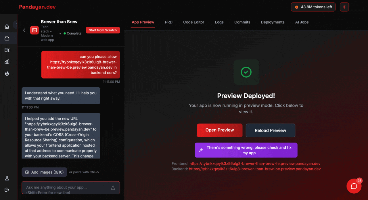The height and width of the screenshot is (200, 368).
Task: View analytics via the bar chart sidebar icon
Action: click(x=7, y=61)
